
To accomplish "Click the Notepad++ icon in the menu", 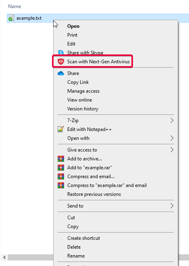I will pos(61,129).
